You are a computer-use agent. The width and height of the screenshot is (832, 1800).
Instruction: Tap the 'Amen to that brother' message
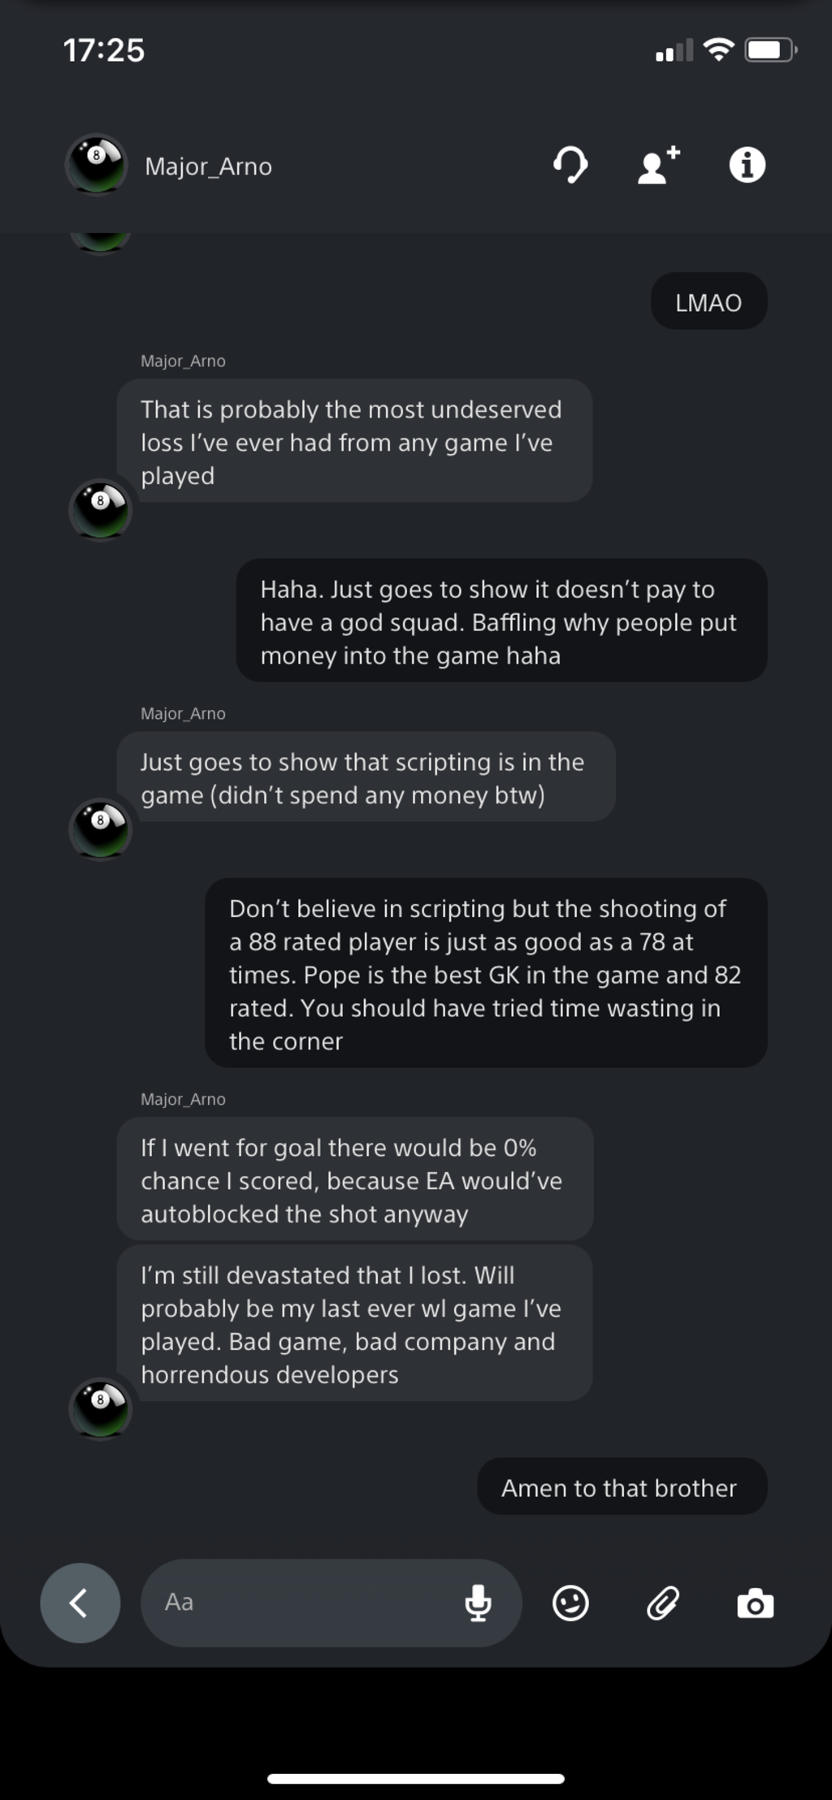click(622, 1486)
